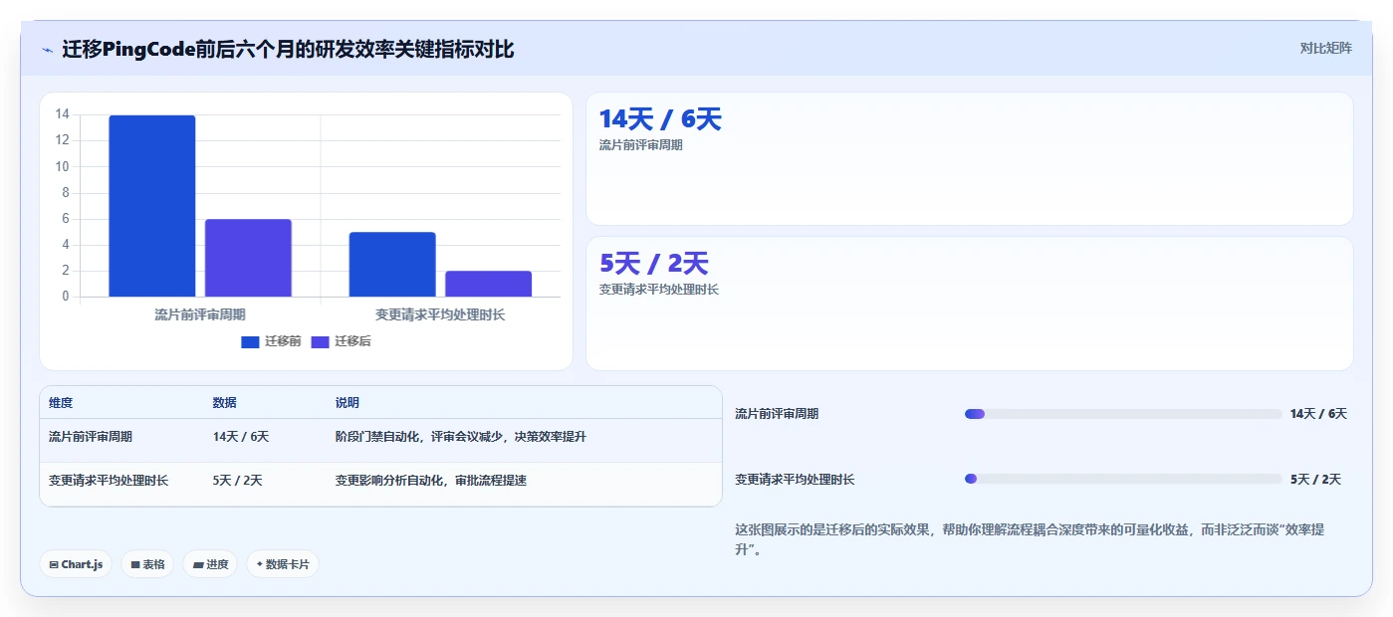The width and height of the screenshot is (1393, 617).
Task: Click the explanatory paragraph about 迁移后的实际效果
Action: tap(1030, 539)
